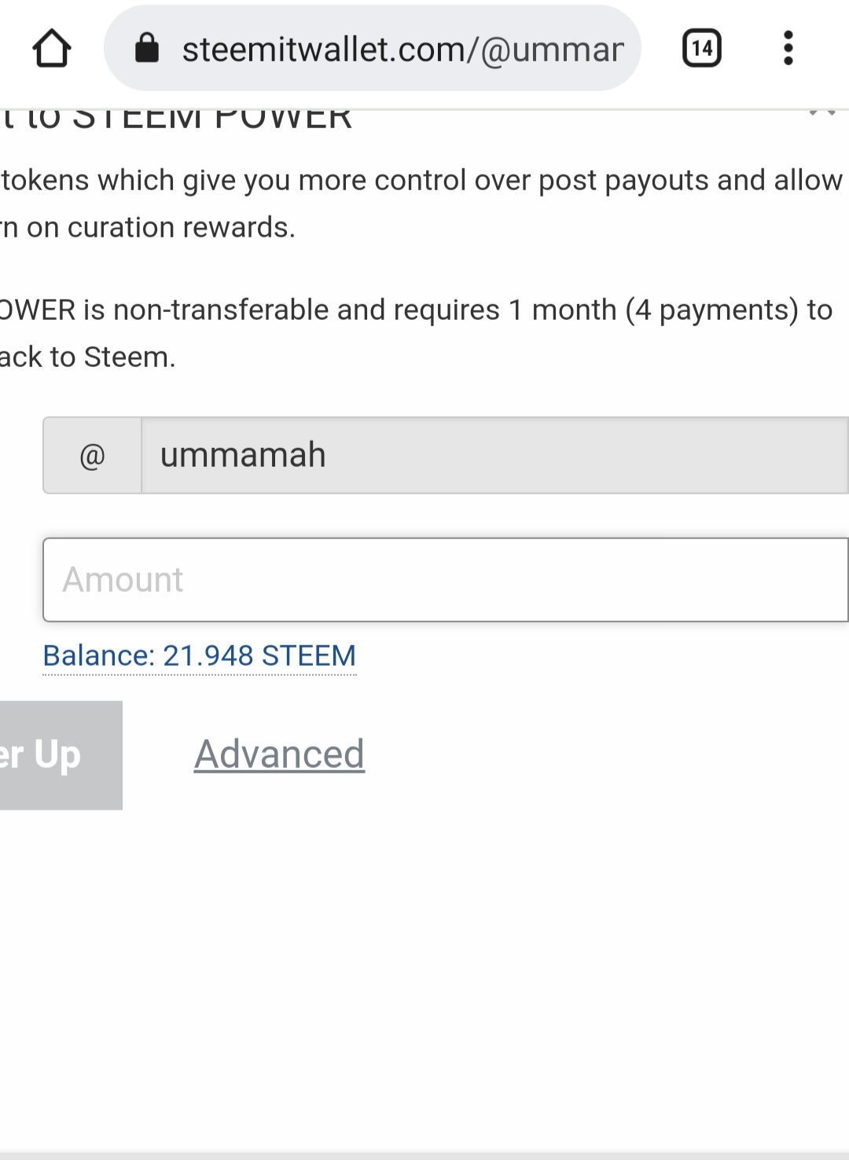Click the 'on curation rewards.' text line
The image size is (849, 1160).
(x=148, y=228)
